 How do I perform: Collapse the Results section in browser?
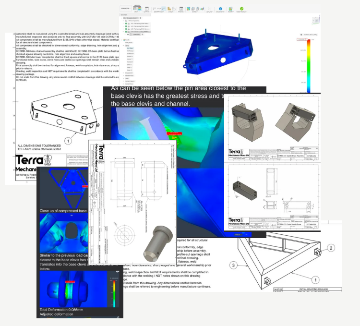[122, 40]
